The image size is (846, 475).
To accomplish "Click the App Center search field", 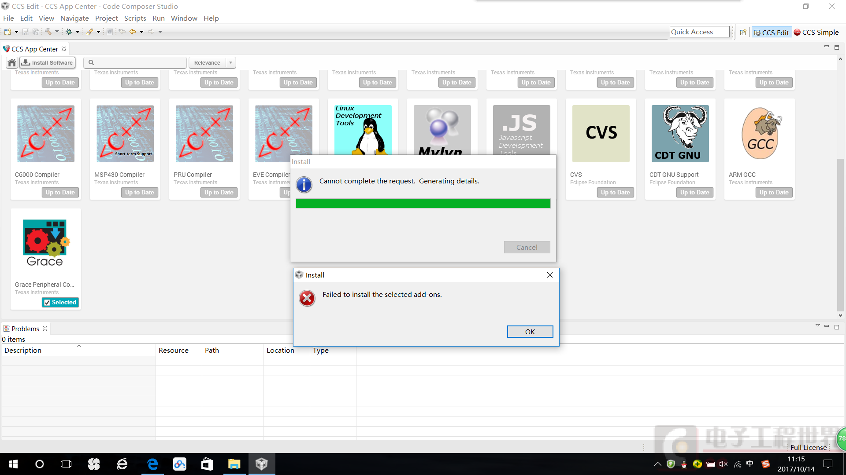I will (x=135, y=62).
